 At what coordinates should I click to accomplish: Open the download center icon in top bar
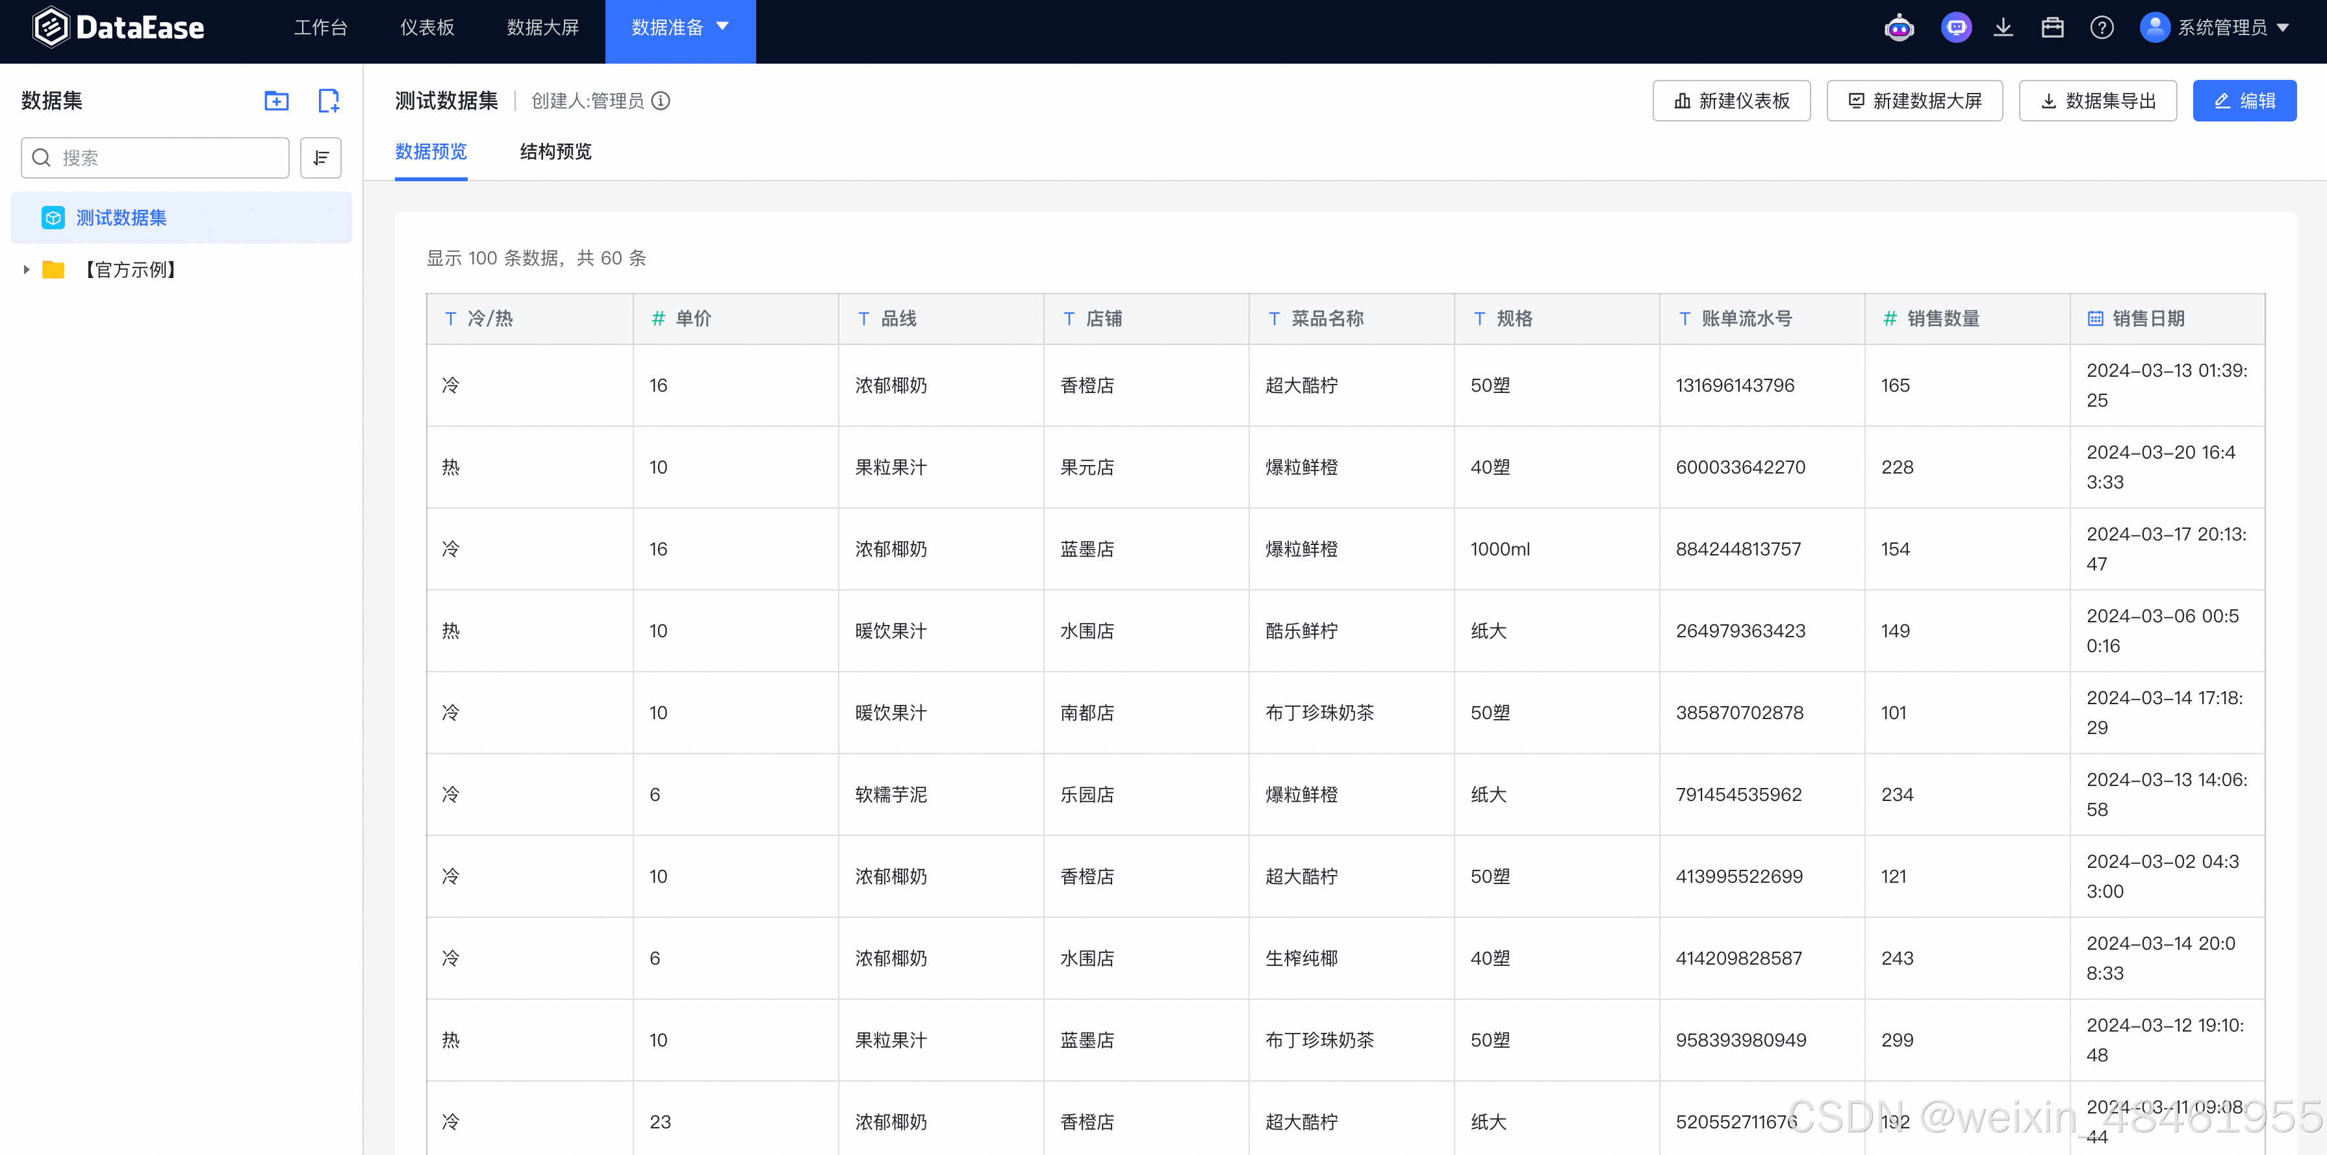tap(2003, 28)
